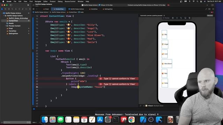This screenshot has width=223, height=125.
Task: Open the Breakpoint navigator
Action: [26, 9]
